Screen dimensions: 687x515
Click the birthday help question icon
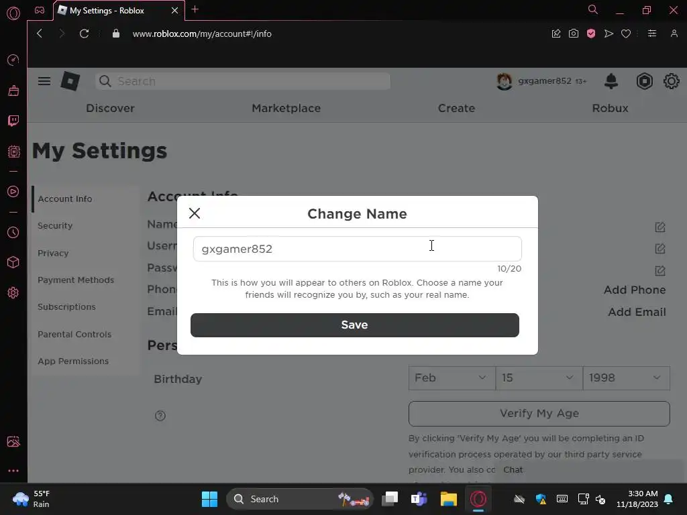pos(160,416)
